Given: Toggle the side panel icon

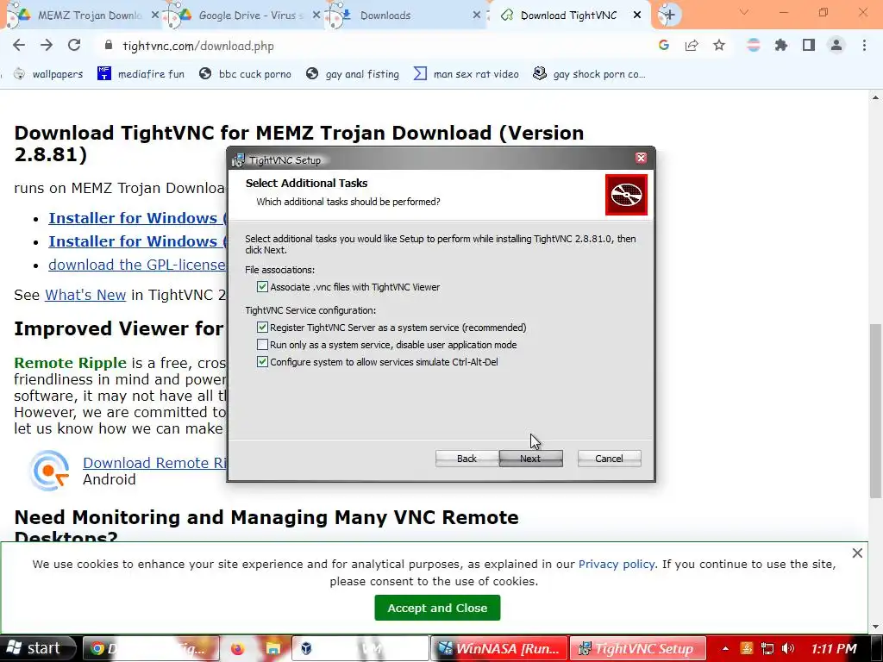Looking at the screenshot, I should point(809,45).
